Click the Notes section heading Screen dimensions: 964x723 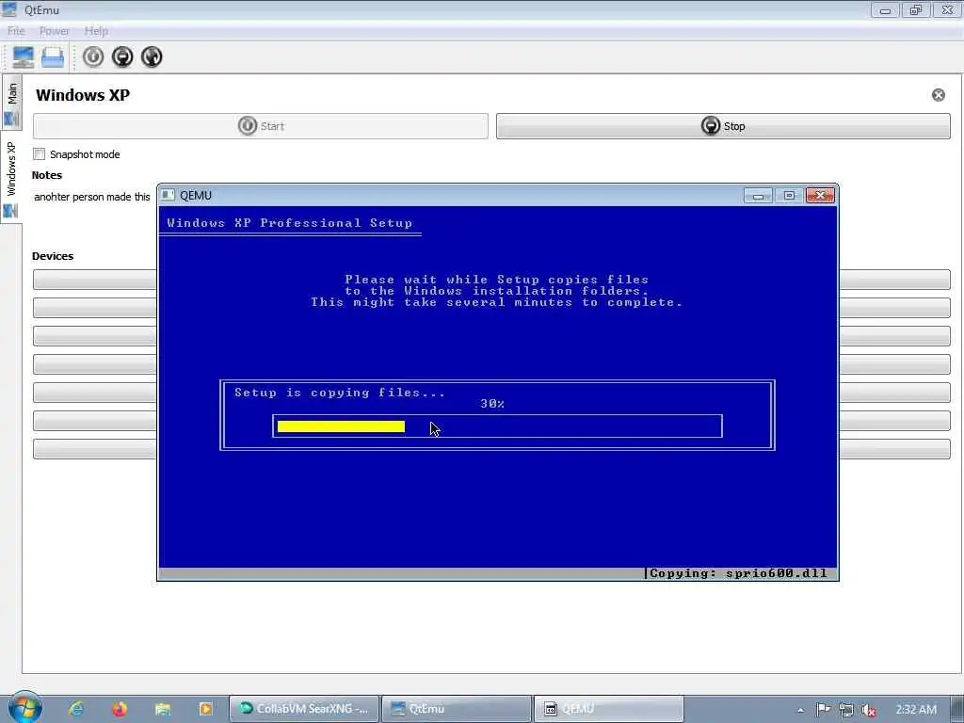coord(47,175)
